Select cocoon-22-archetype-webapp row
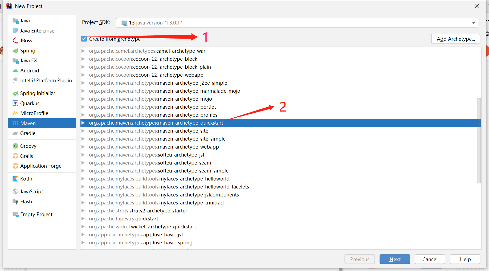The image size is (489, 271). click(281, 75)
